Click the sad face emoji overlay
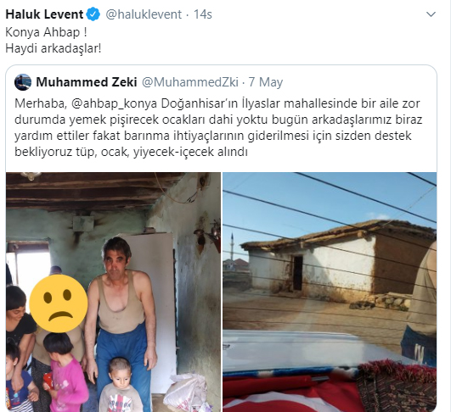The image size is (451, 412). 59,303
